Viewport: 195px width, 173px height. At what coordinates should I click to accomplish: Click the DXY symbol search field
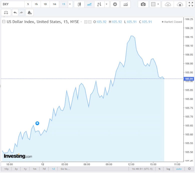13,4
